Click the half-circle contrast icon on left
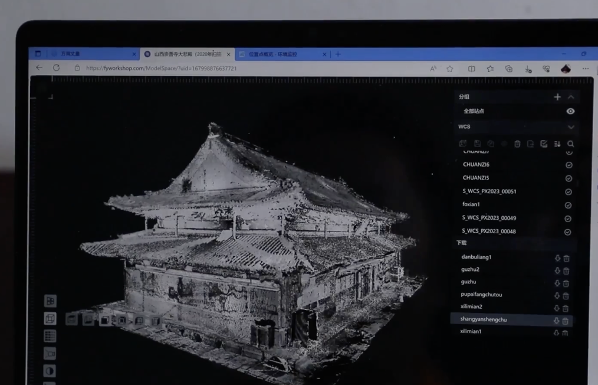This screenshot has height=385, width=598. pos(50,371)
